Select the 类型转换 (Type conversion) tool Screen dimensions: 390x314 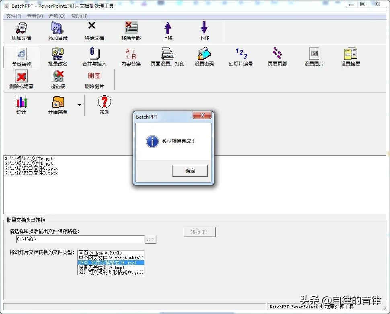click(22, 57)
